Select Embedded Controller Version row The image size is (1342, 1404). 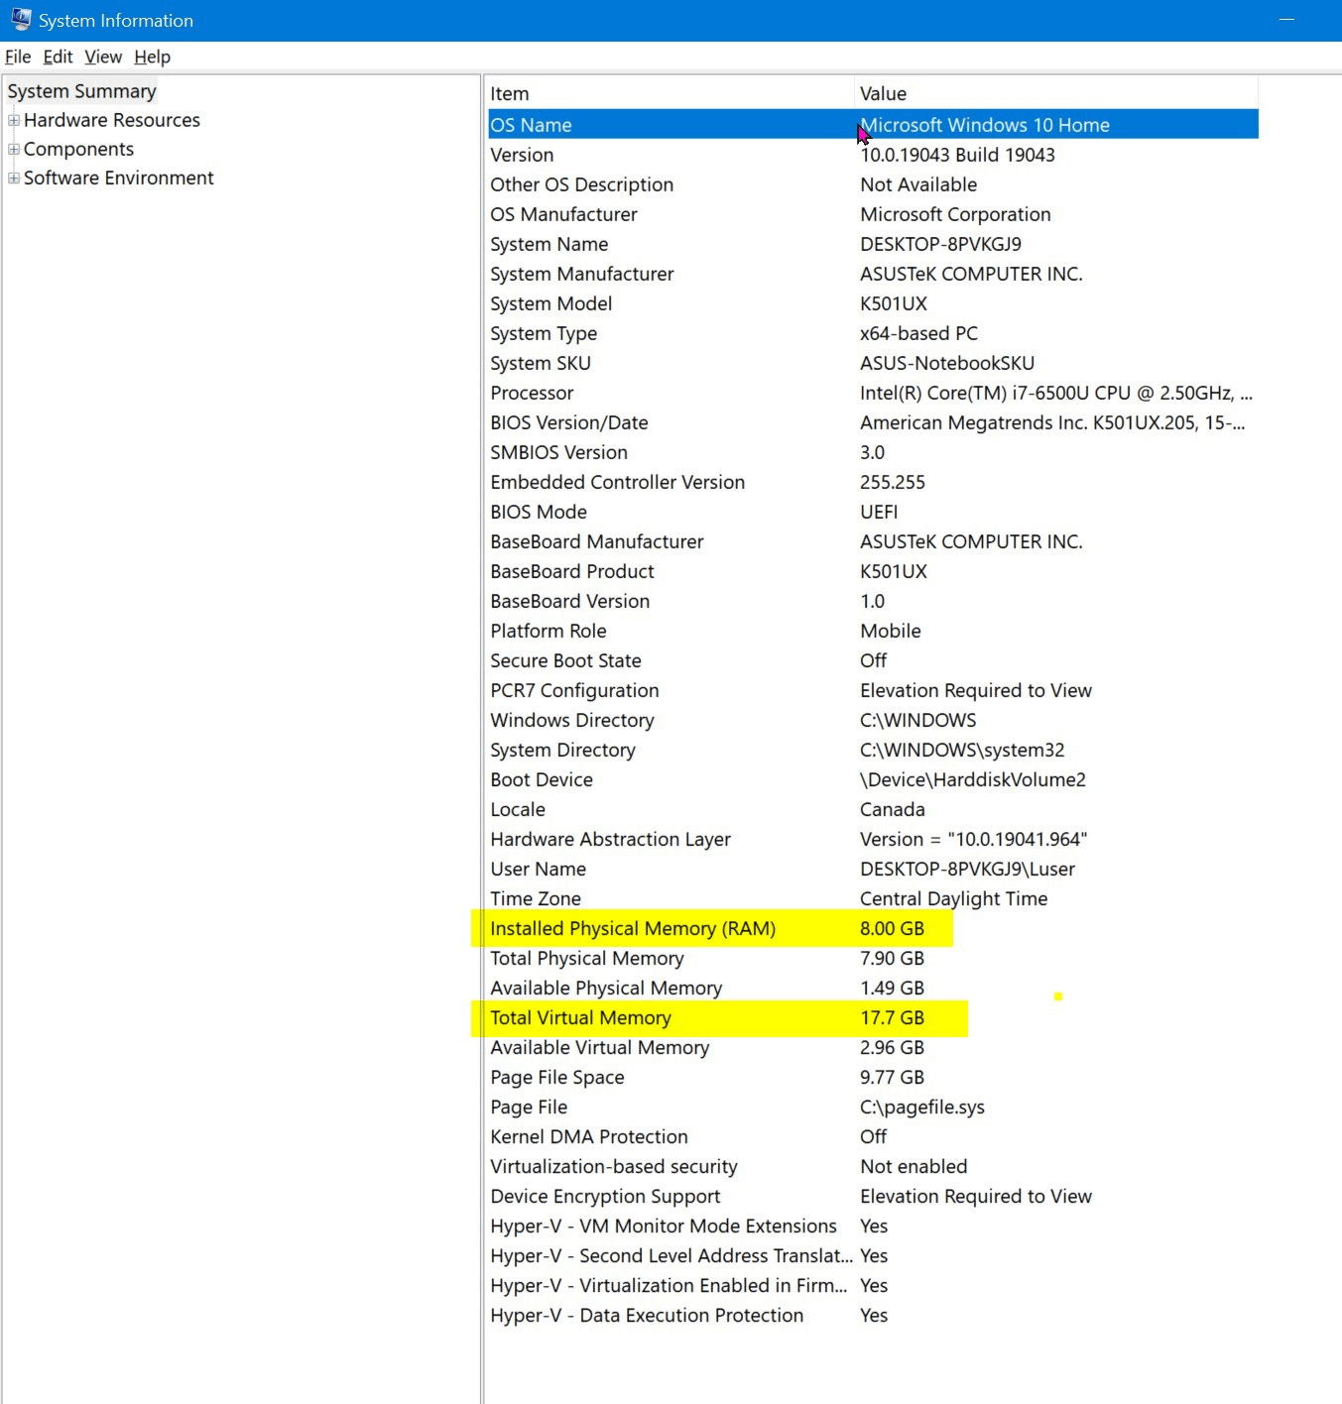tap(873, 482)
